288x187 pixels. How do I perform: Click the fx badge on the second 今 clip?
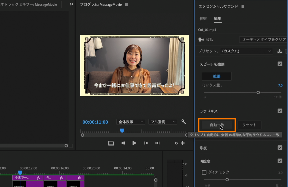pos(62,178)
